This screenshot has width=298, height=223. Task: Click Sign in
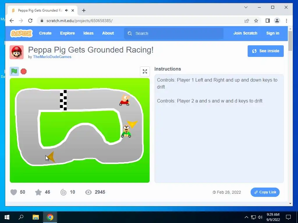tap(272, 33)
